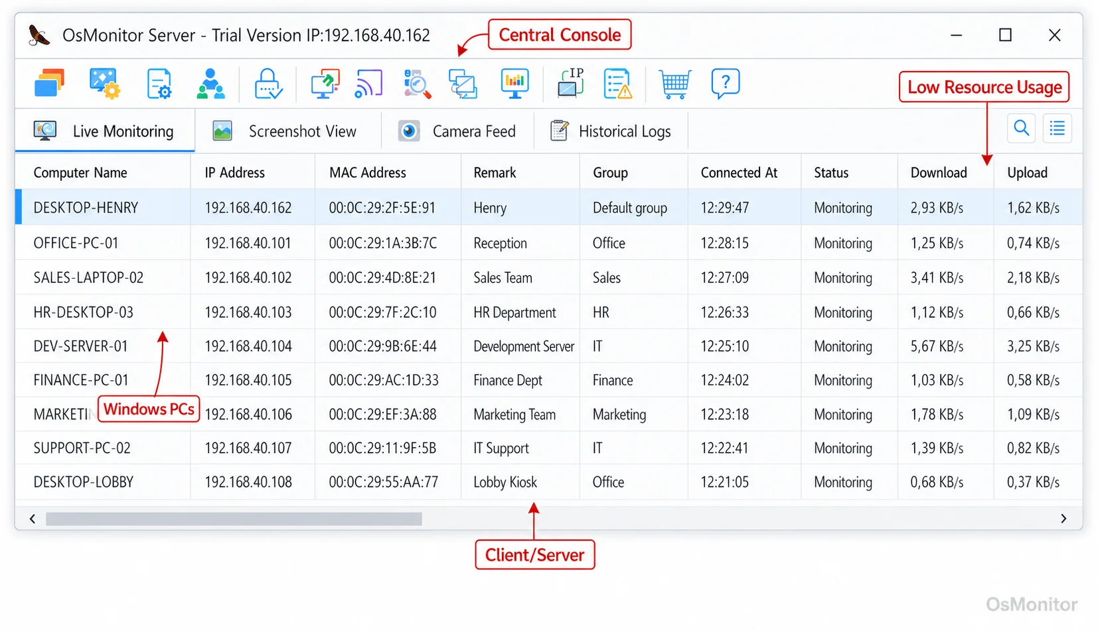Screen dimensions: 1098x631
Task: Click the horizontal scrollbar thumb
Action: coord(234,519)
